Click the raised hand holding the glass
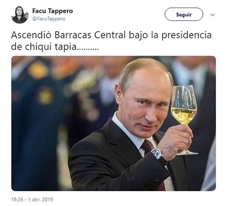Image resolution: width=229 pixels, height=206 pixels. pos(175,141)
